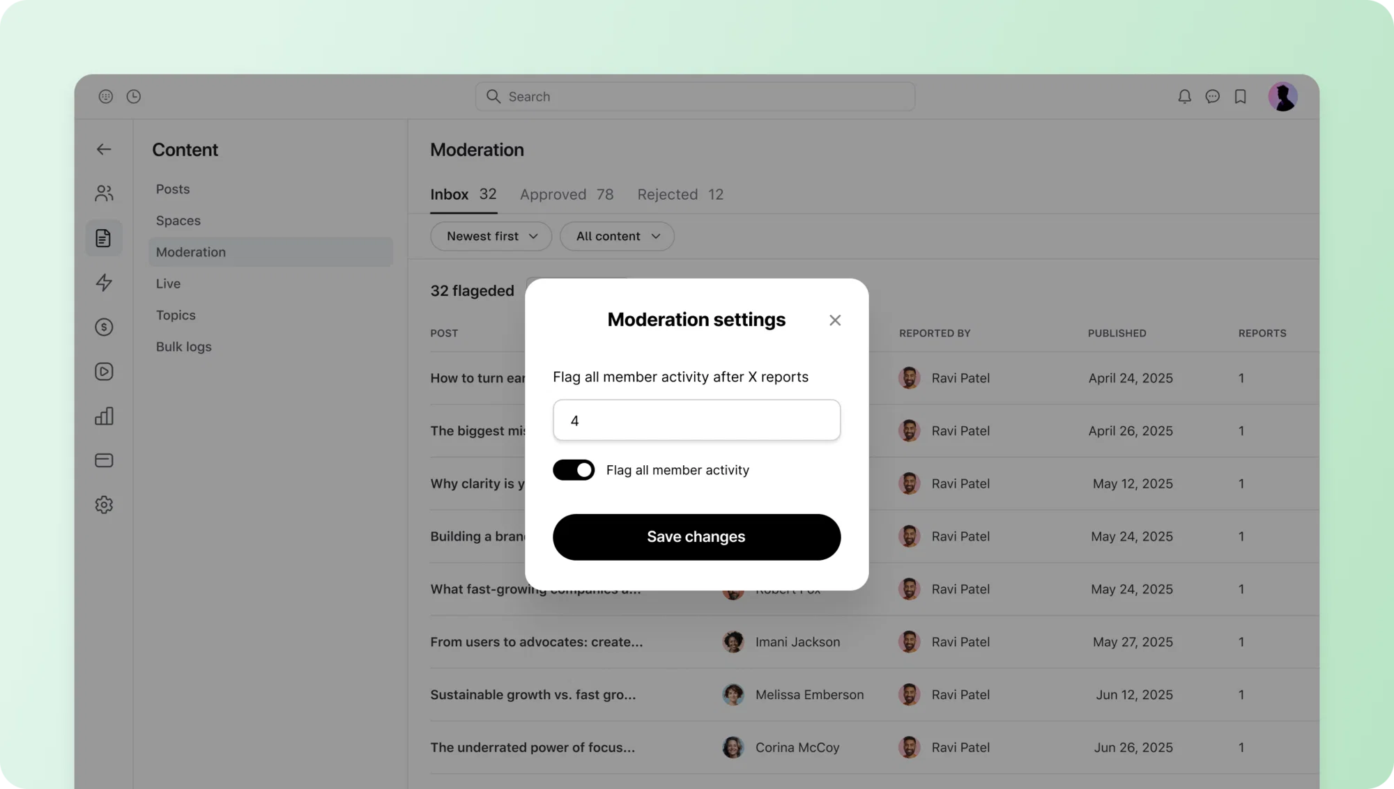This screenshot has height=789, width=1394.
Task: Open Live in the Content menu
Action: pyautogui.click(x=168, y=283)
